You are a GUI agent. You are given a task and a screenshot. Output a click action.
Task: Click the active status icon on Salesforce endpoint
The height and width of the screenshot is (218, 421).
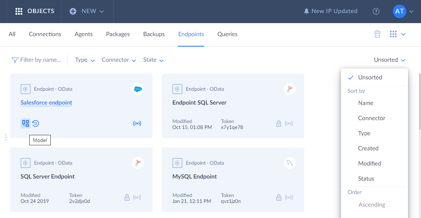pyautogui.click(x=137, y=123)
